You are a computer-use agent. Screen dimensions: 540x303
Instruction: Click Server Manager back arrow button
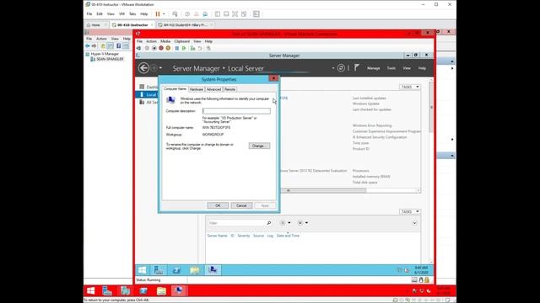click(143, 68)
